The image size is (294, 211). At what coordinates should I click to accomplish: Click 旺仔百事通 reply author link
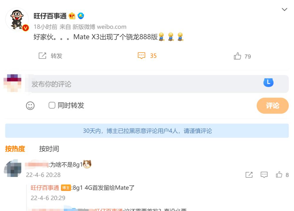pyautogui.click(x=45, y=188)
